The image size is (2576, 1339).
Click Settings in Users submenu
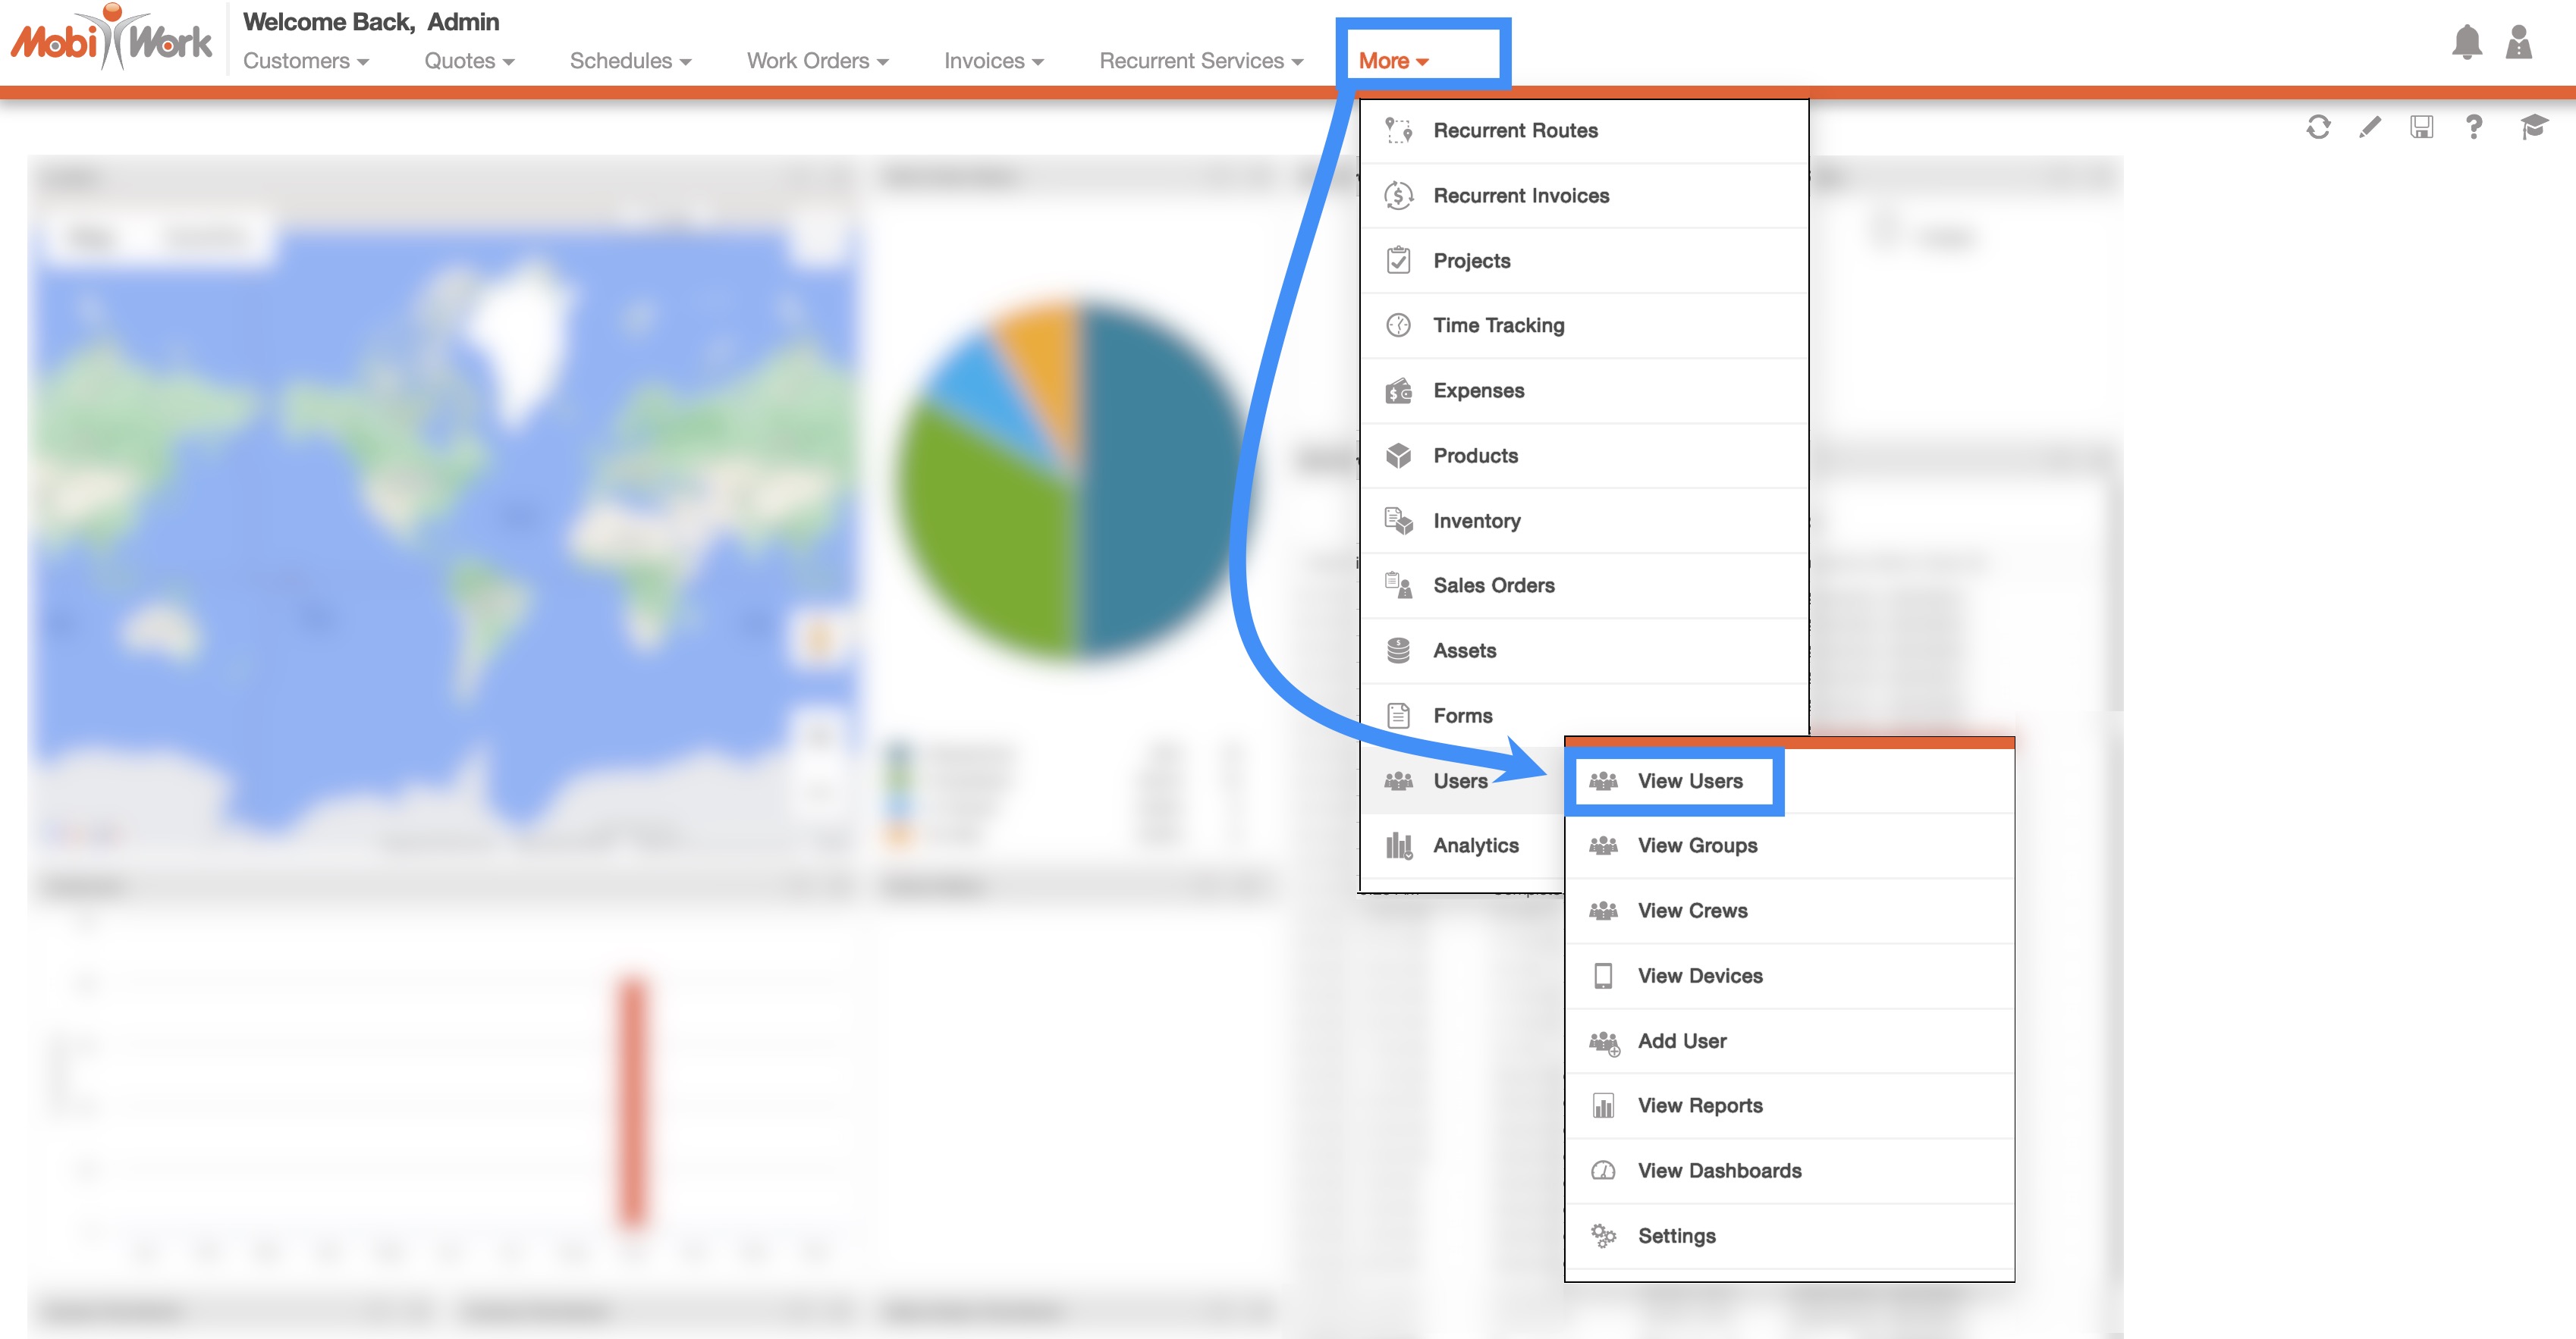point(1675,1235)
